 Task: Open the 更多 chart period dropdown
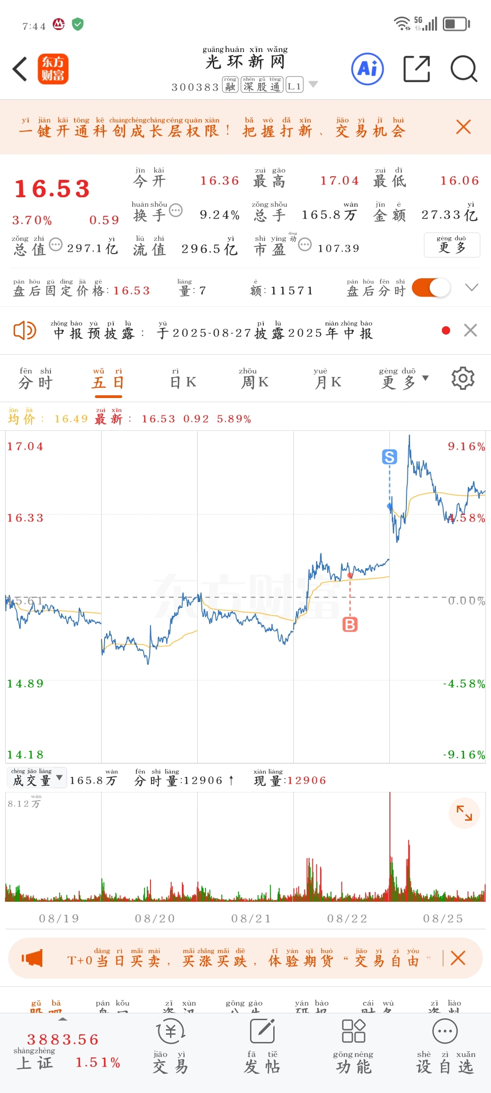[404, 378]
